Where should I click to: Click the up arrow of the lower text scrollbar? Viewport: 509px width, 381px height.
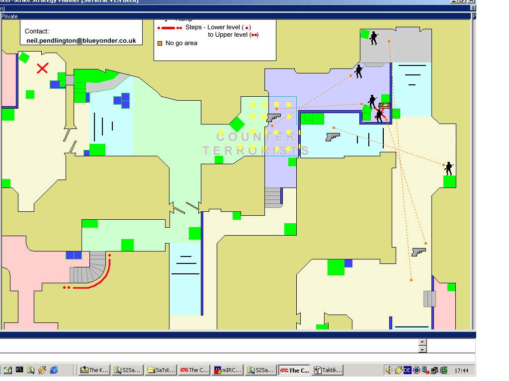pos(423,342)
